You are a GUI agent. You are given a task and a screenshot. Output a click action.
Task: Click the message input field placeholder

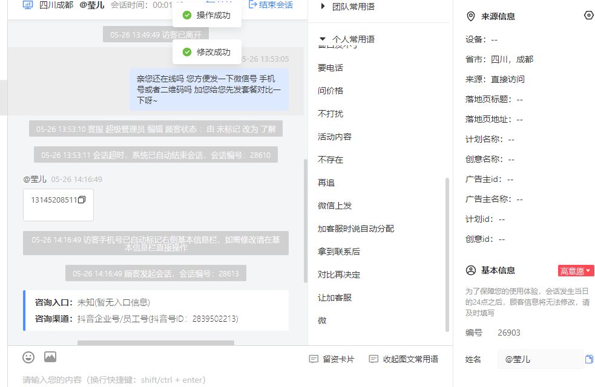[x=114, y=380]
